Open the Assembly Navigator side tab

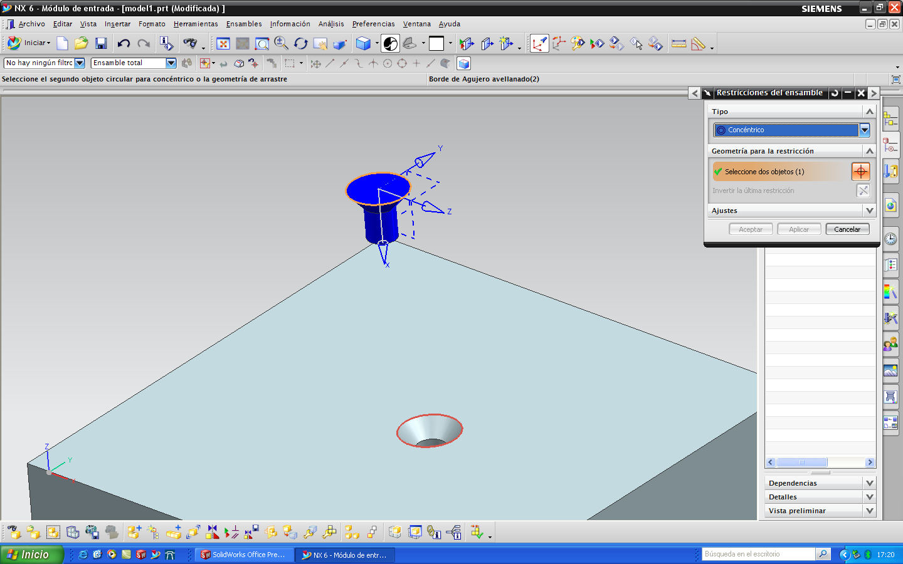click(x=890, y=119)
